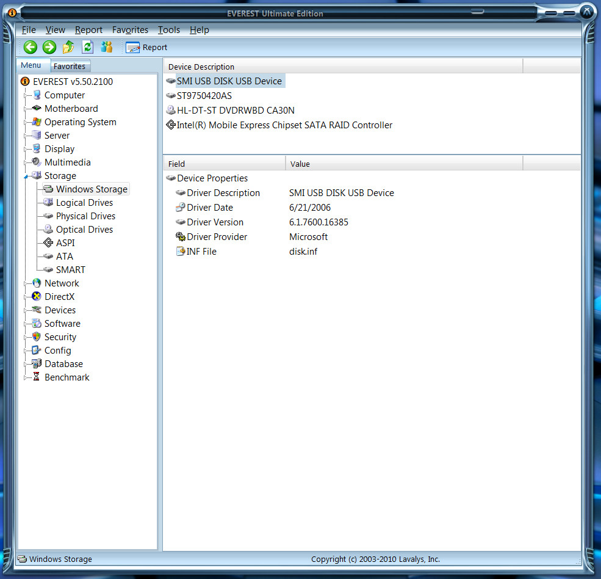Go up one level with folder-arrow icon
The height and width of the screenshot is (579, 601).
68,47
